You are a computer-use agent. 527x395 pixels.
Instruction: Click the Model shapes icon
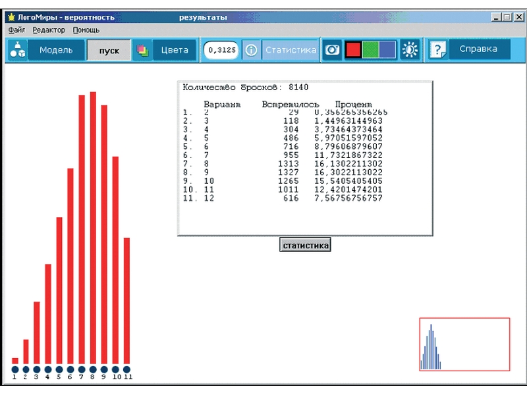18,50
